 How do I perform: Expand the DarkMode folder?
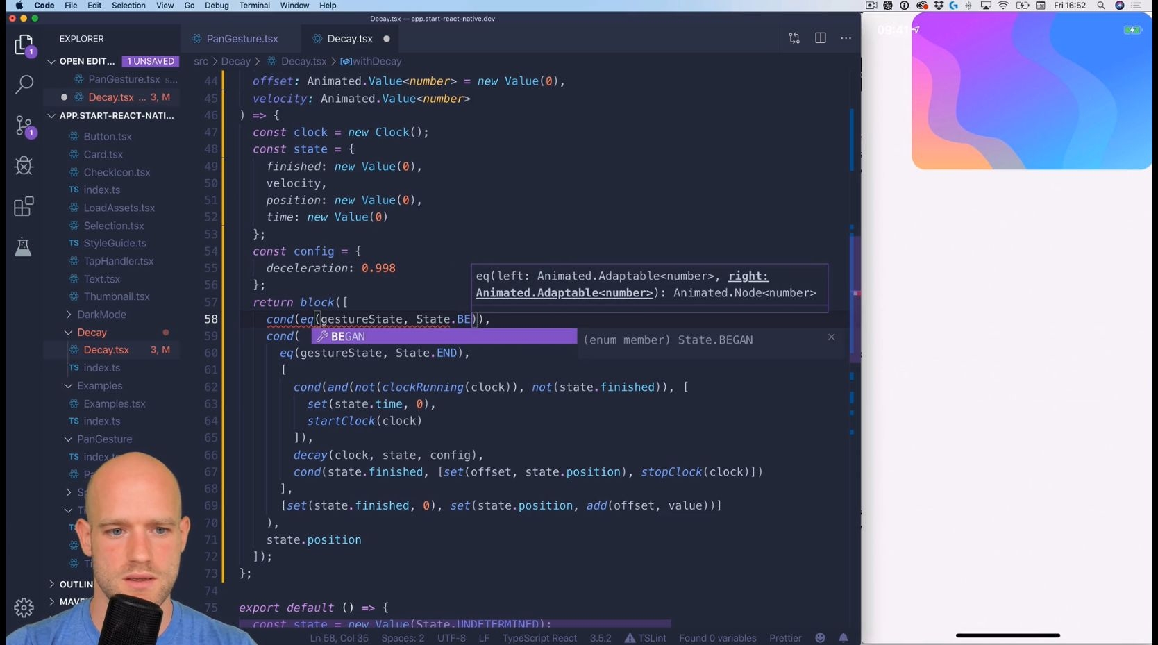click(101, 315)
